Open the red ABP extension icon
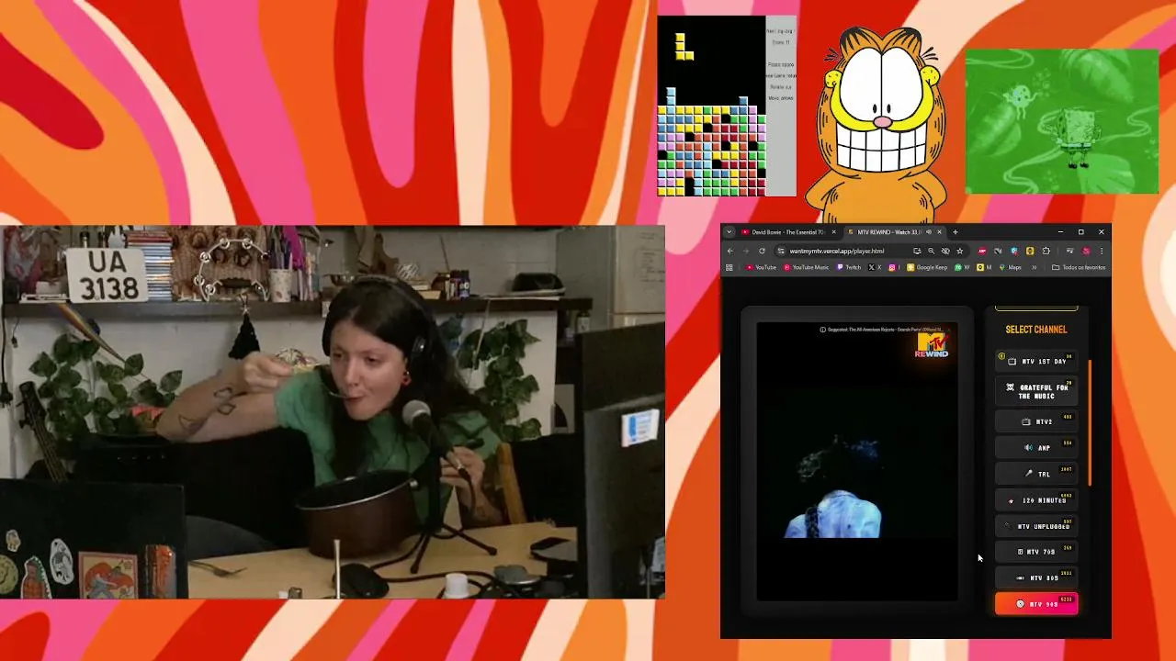Viewport: 1176px width, 661px height. tap(982, 251)
